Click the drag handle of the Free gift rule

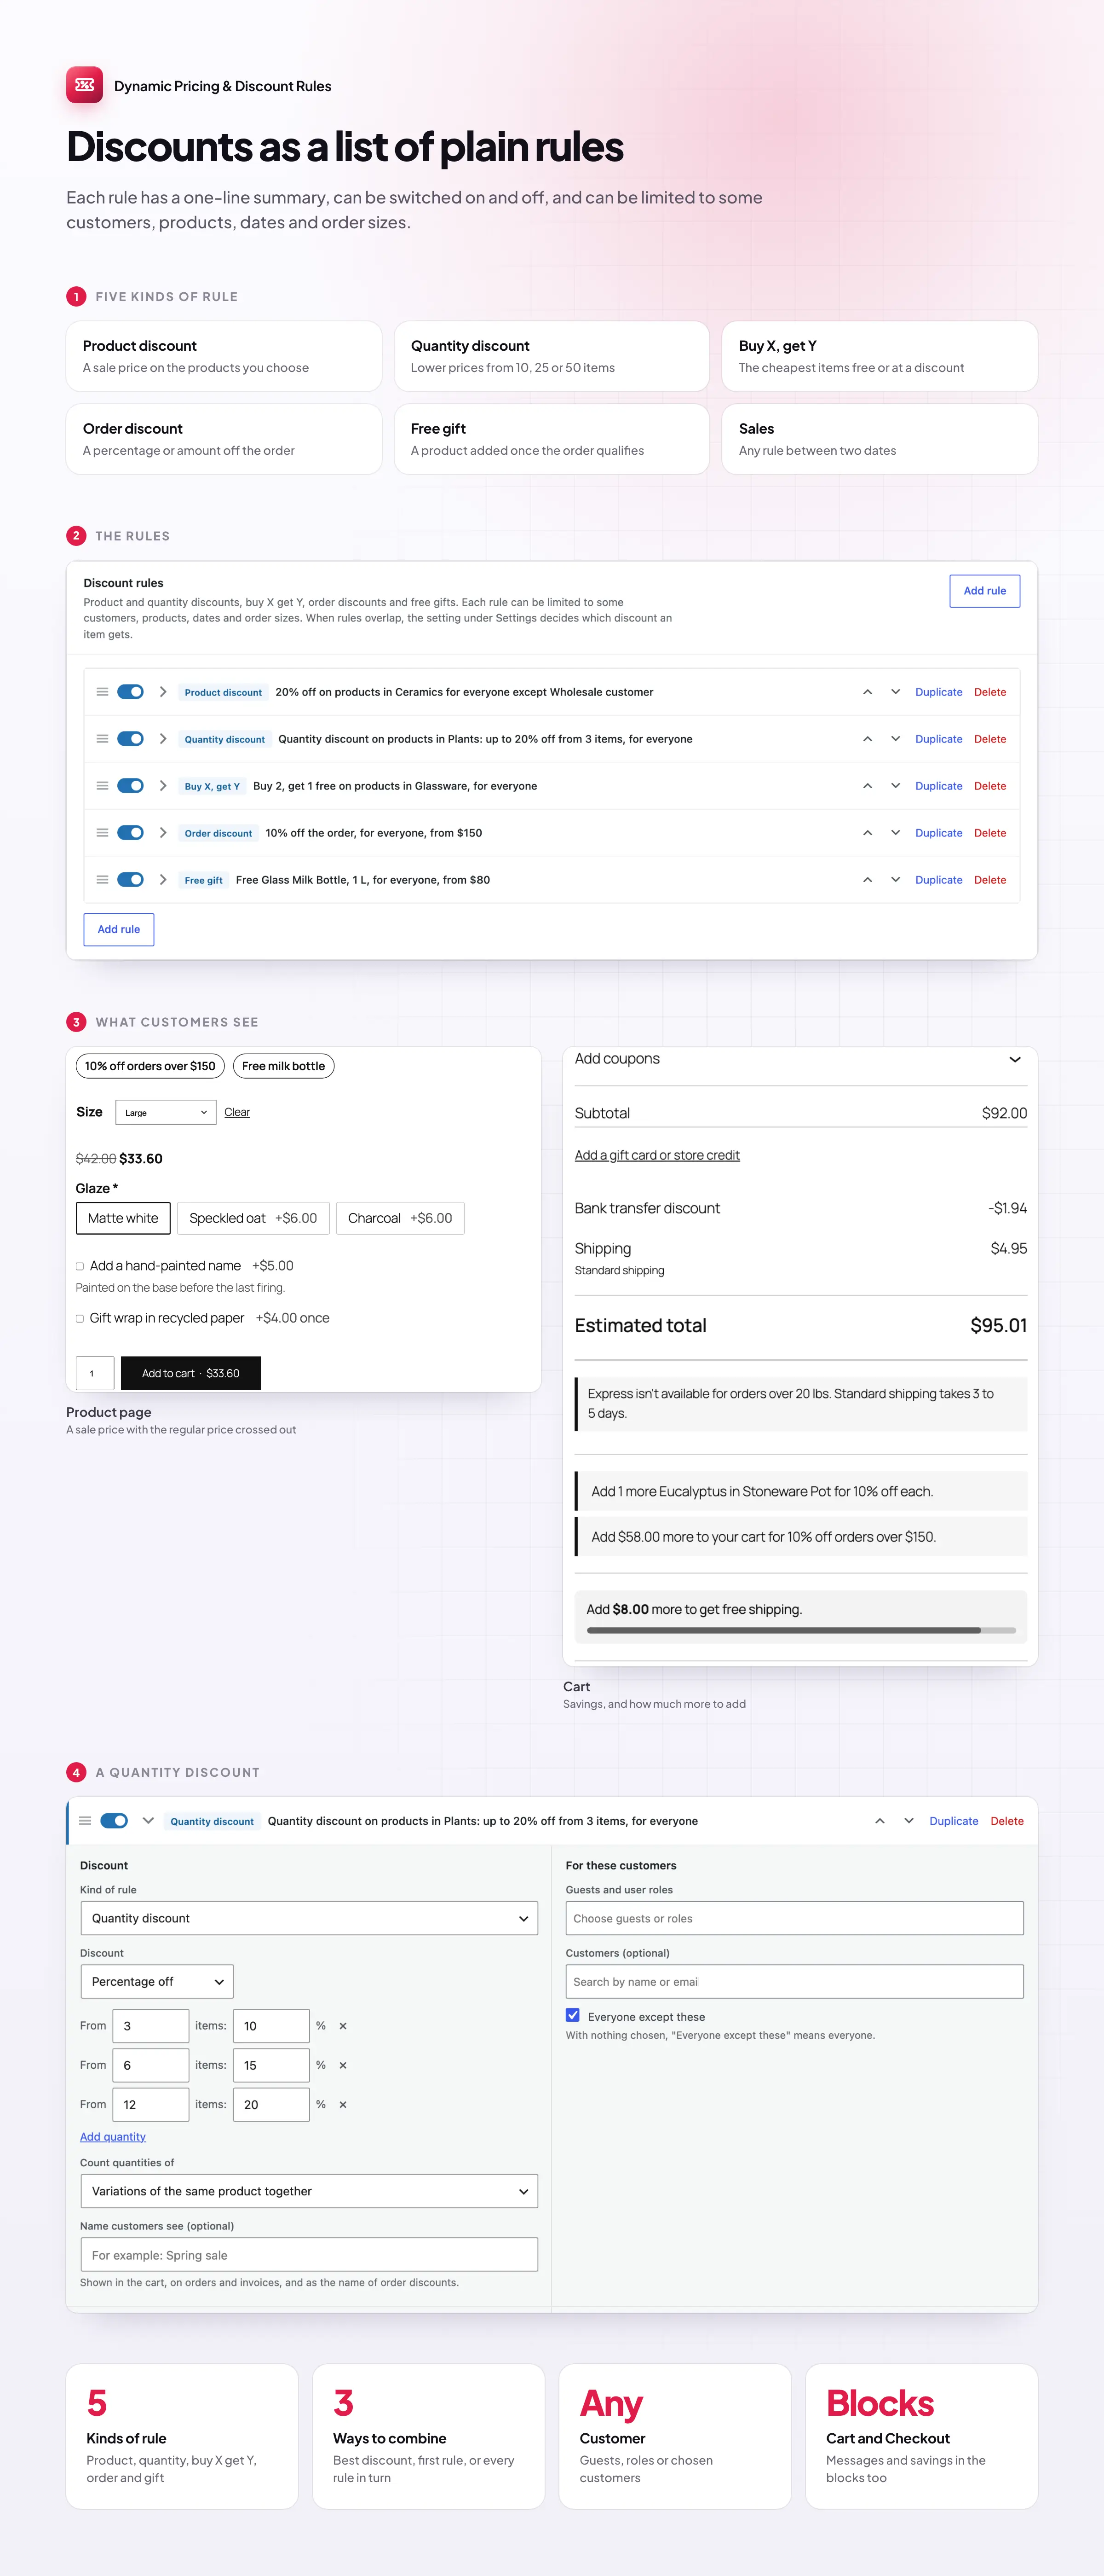point(102,880)
